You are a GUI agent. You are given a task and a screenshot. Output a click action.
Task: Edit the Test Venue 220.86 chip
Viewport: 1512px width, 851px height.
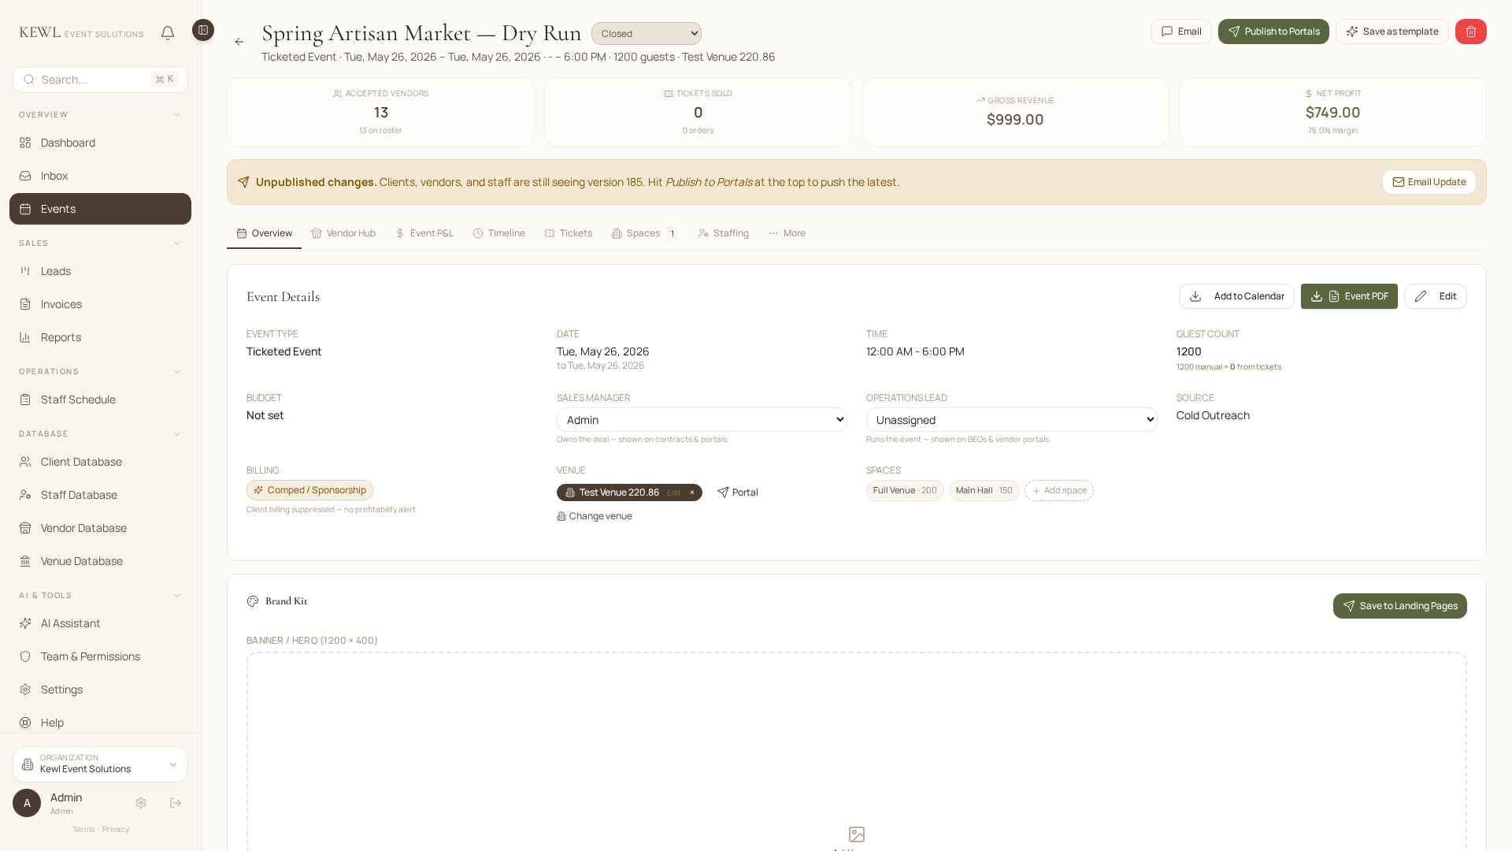click(x=673, y=492)
